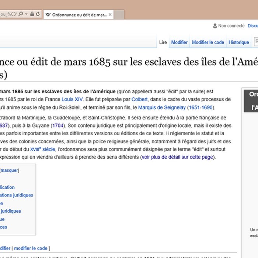The width and height of the screenshot is (258, 258).
Task: Click the padlock security icon
Action: (x=32, y=14)
